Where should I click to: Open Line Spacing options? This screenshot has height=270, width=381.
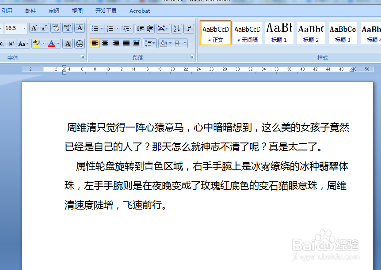point(150,43)
